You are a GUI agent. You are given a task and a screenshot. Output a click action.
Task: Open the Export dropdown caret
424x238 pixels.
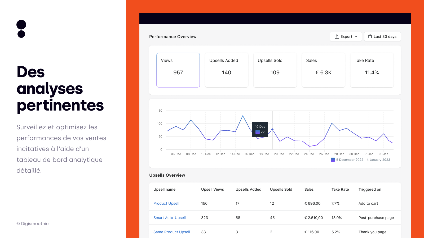(356, 37)
